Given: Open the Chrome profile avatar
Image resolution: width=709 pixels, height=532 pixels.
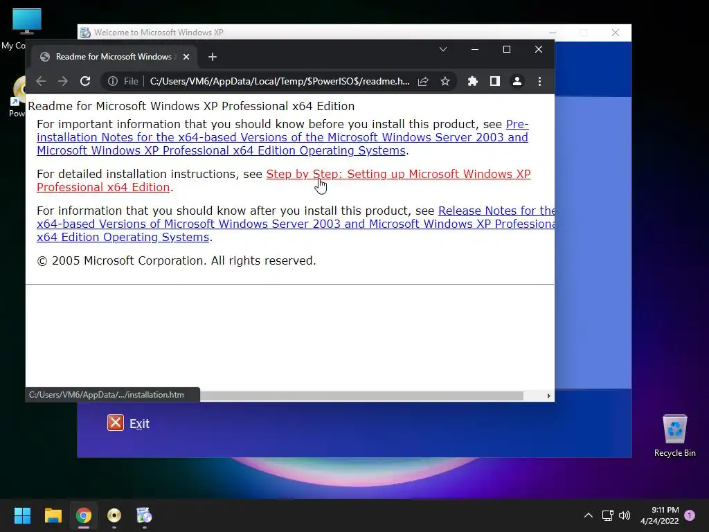Looking at the screenshot, I should (517, 82).
